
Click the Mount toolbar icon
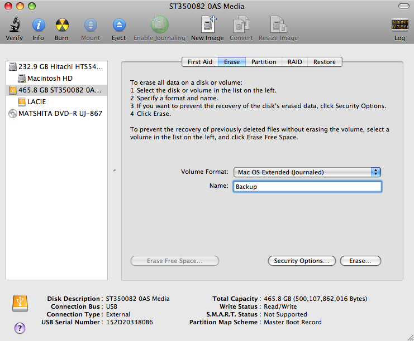91,25
